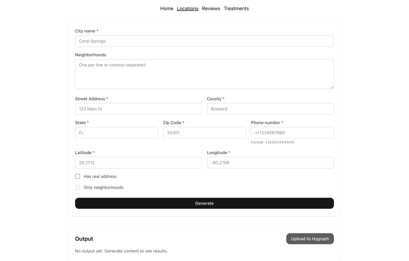Click the Longitude input field
Viewport: 409px width, 261px height.
[270, 163]
